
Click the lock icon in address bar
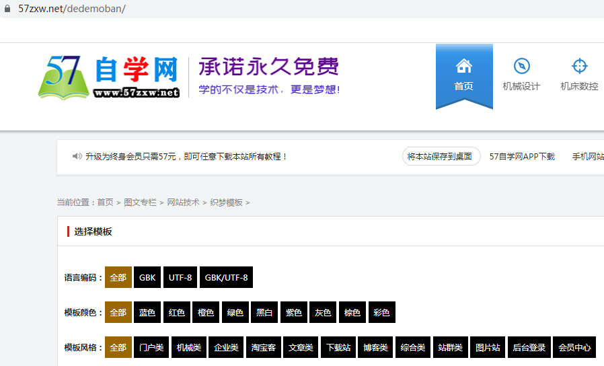click(7, 9)
